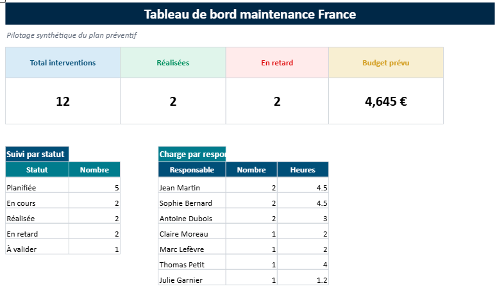Click the 4,645 € budget value cell
504x293 pixels.
pyautogui.click(x=386, y=101)
